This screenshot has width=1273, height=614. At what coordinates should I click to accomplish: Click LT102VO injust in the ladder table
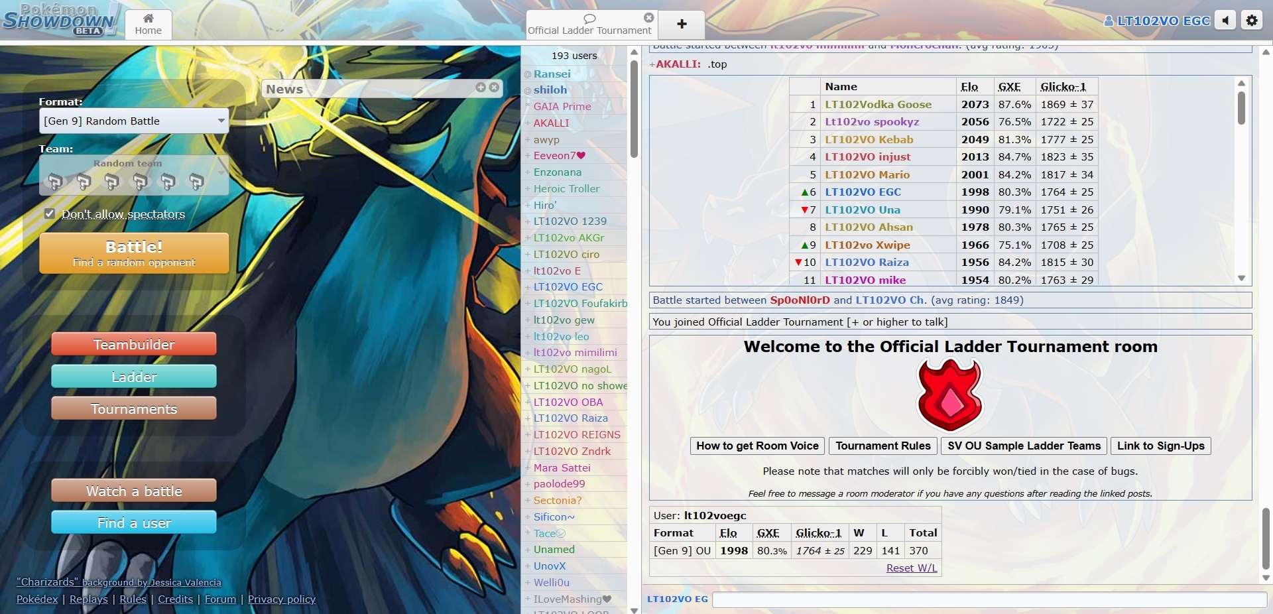tap(868, 157)
